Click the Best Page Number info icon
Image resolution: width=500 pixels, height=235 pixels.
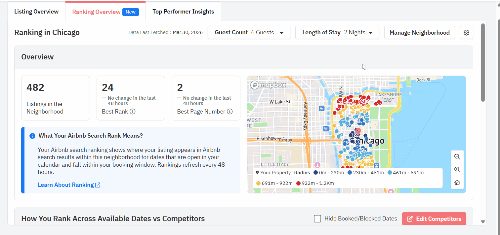230,112
